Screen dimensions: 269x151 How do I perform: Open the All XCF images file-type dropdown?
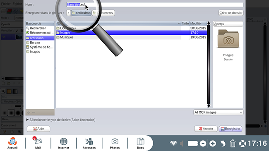point(219,113)
